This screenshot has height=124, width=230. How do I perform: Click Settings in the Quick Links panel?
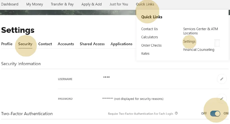click(x=189, y=42)
